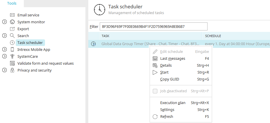The image size is (270, 123).
Task: Click the Email service envelope icon
Action: coord(12,15)
